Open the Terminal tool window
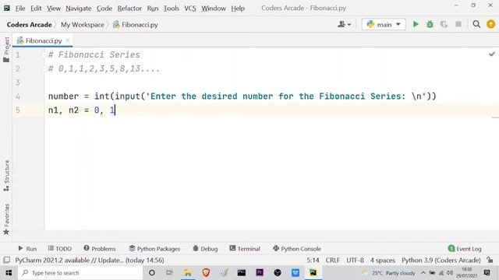Image resolution: width=499 pixels, height=280 pixels. (245, 249)
